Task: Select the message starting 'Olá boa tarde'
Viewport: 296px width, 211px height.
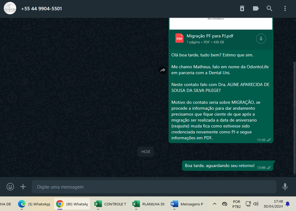Action: [x=221, y=96]
